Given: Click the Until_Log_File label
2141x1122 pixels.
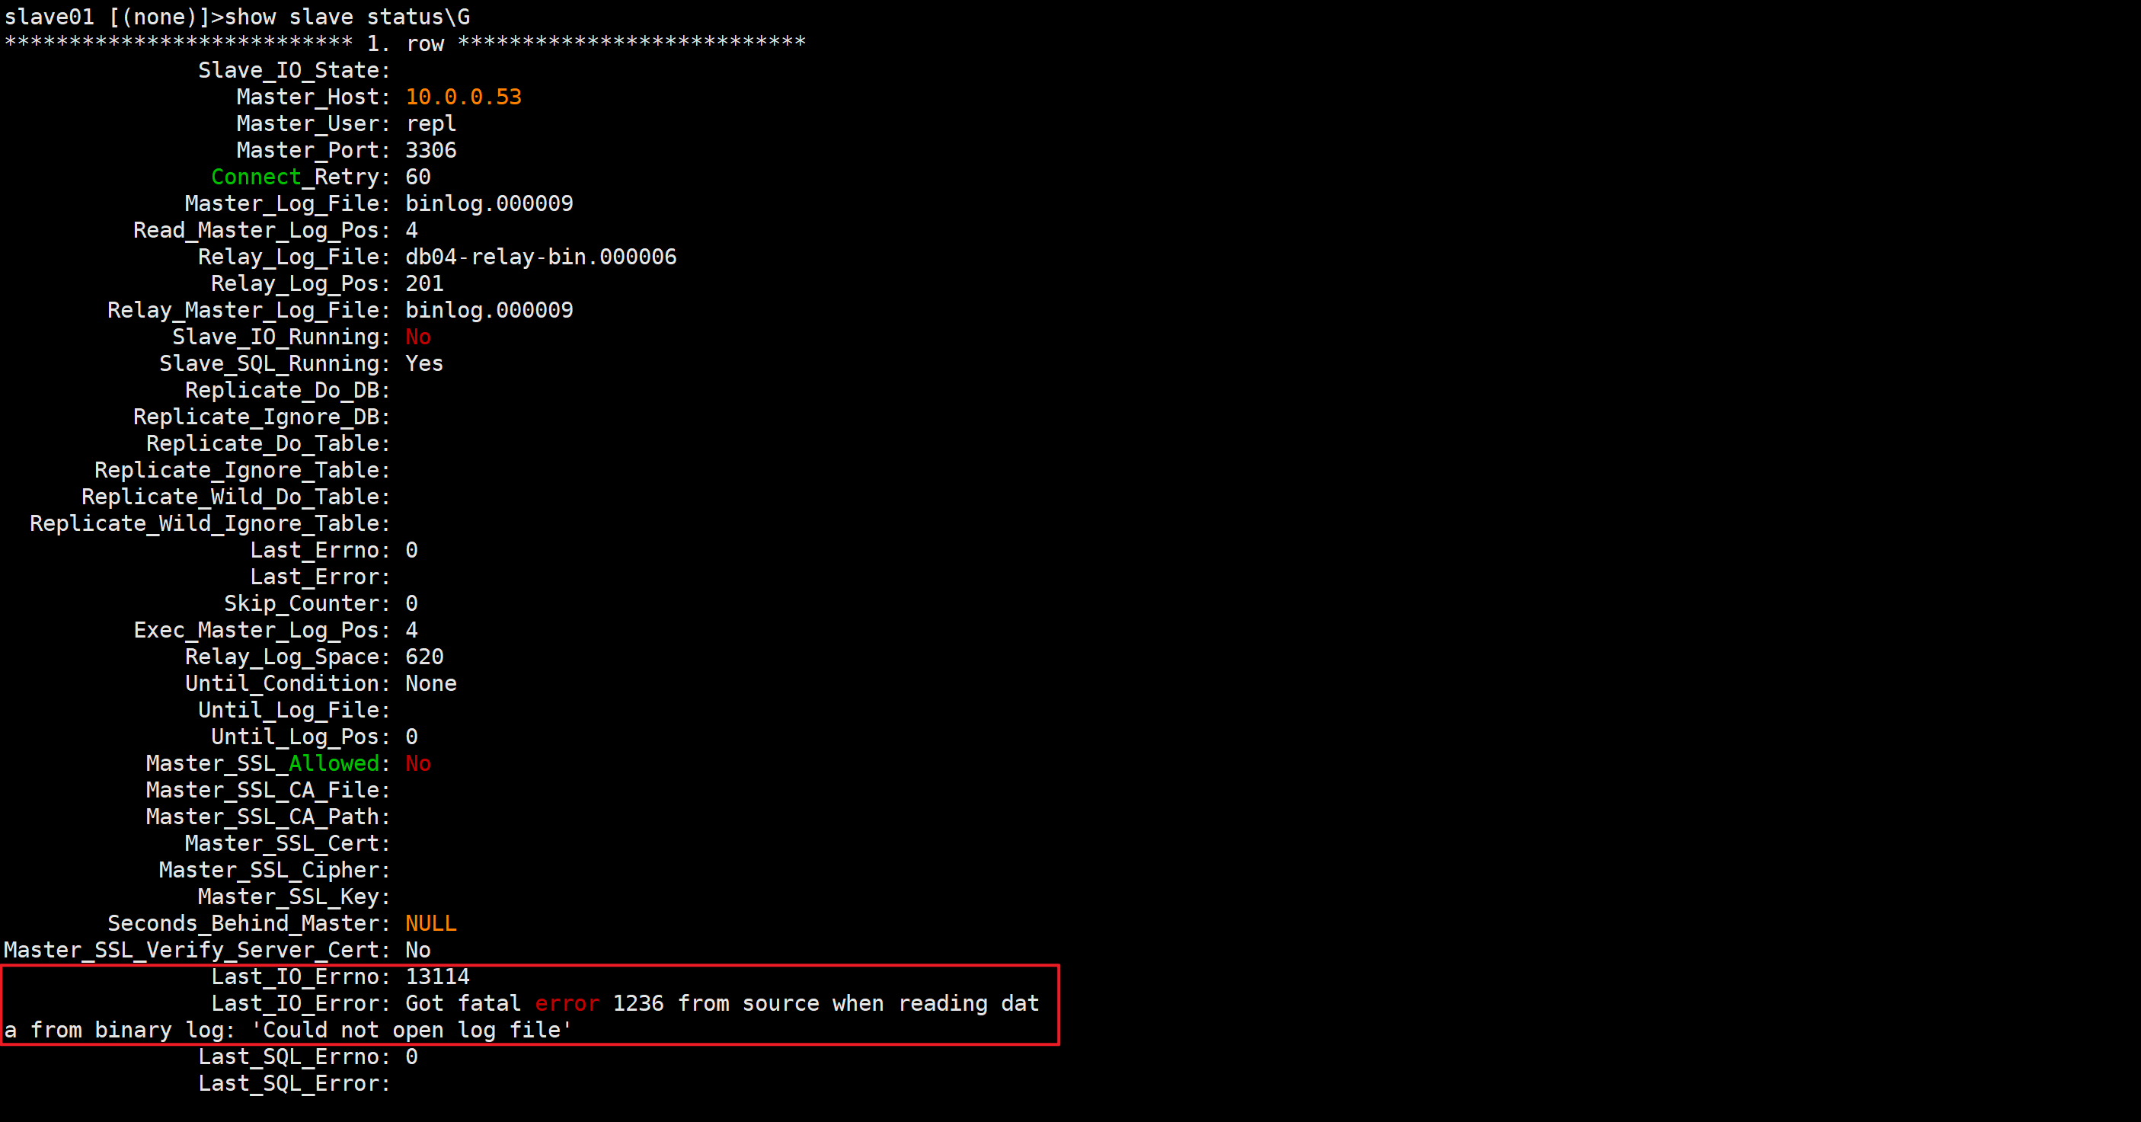Looking at the screenshot, I should tap(294, 710).
